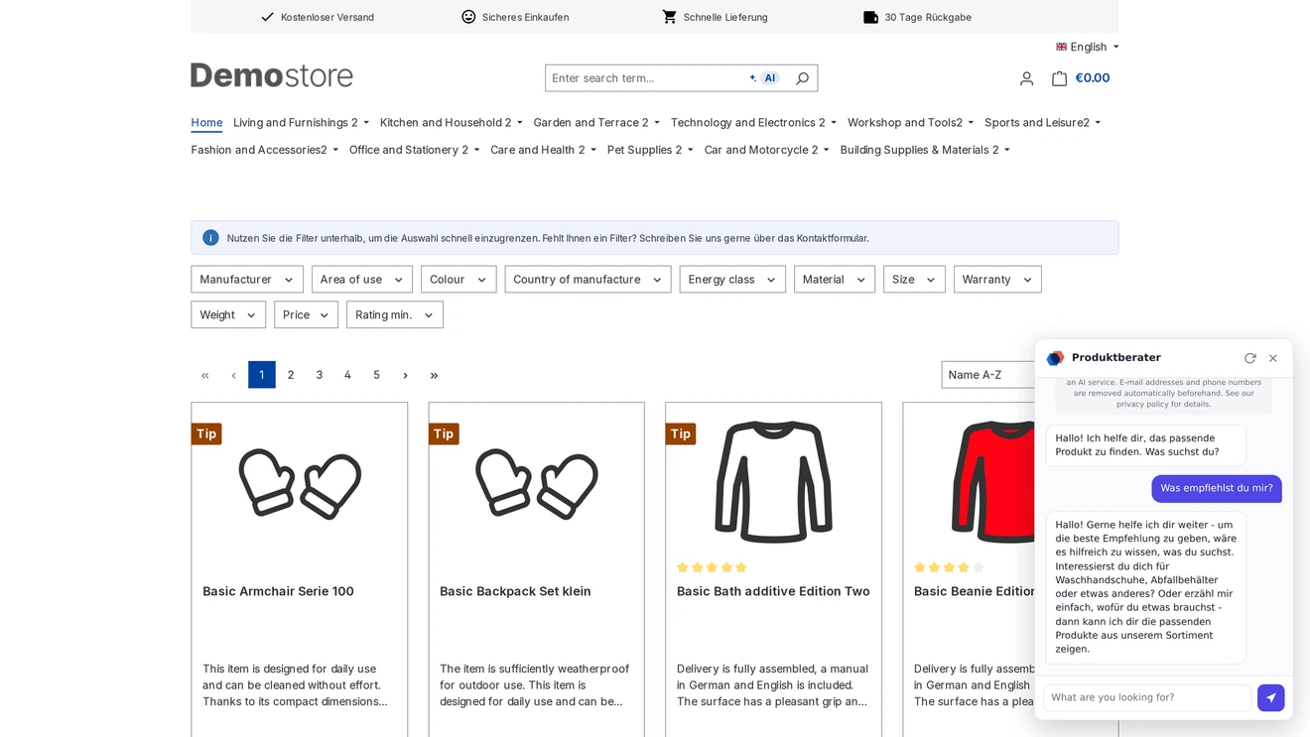Open Workshop and Tools2 menu
The height and width of the screenshot is (737, 1310).
[x=910, y=123]
